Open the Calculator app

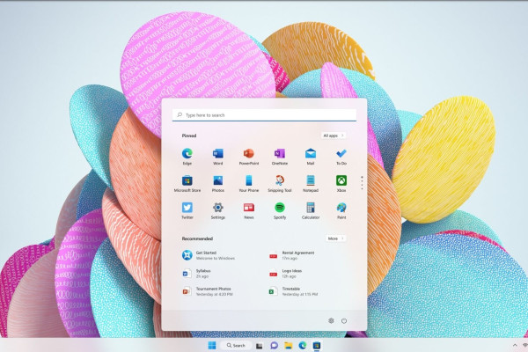click(311, 210)
